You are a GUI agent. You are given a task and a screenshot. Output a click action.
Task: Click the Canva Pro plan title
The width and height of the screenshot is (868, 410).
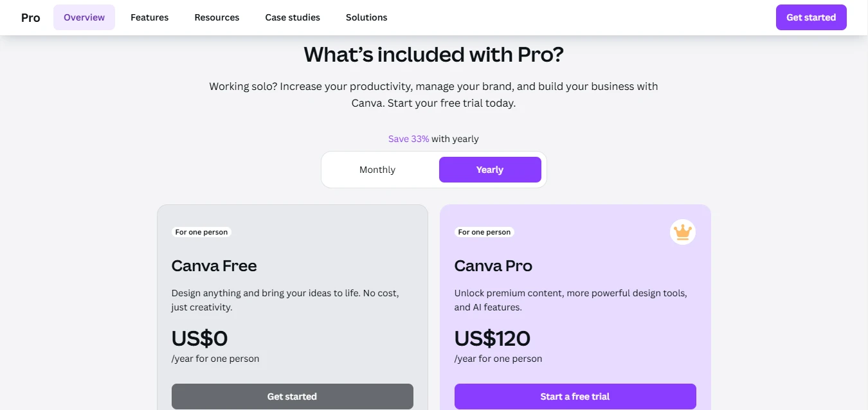[x=493, y=265]
